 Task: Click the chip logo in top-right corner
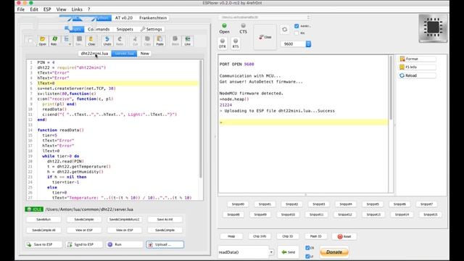coord(433,28)
